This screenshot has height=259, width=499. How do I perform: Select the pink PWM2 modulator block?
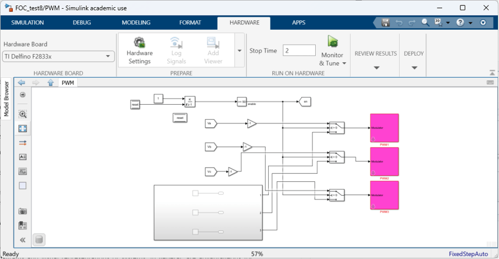[384, 161]
